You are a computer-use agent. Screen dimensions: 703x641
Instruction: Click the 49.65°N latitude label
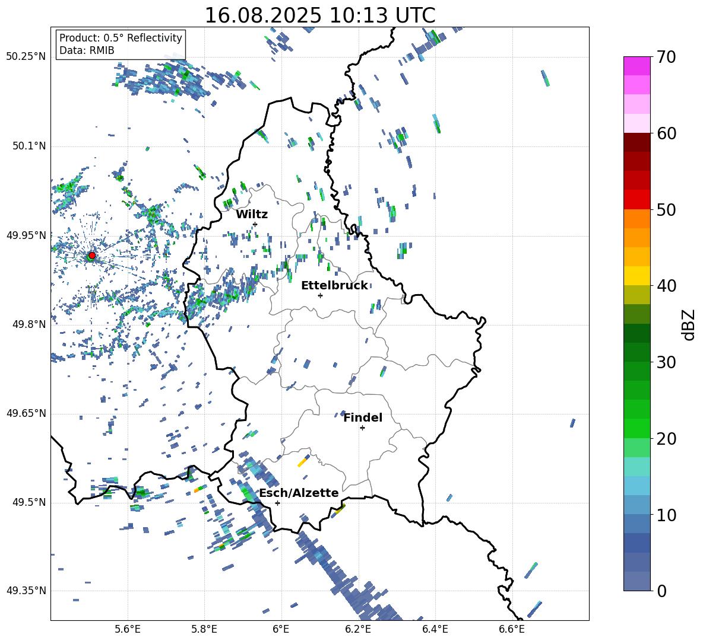(x=26, y=413)
